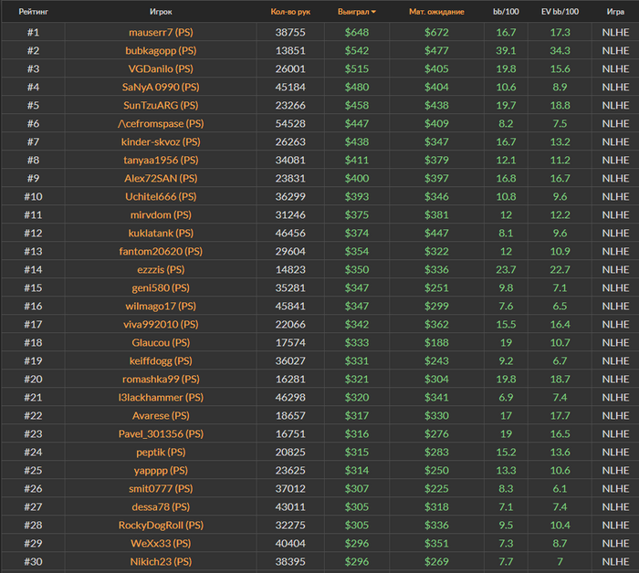Sort by Мат. ожидание column

(x=436, y=12)
